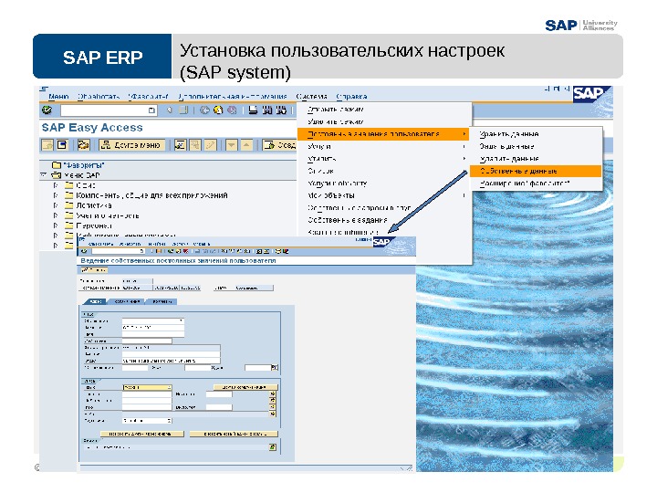Select Услуги к объекту menu entry
Viewport: 657px width, 493px height.
[337, 184]
